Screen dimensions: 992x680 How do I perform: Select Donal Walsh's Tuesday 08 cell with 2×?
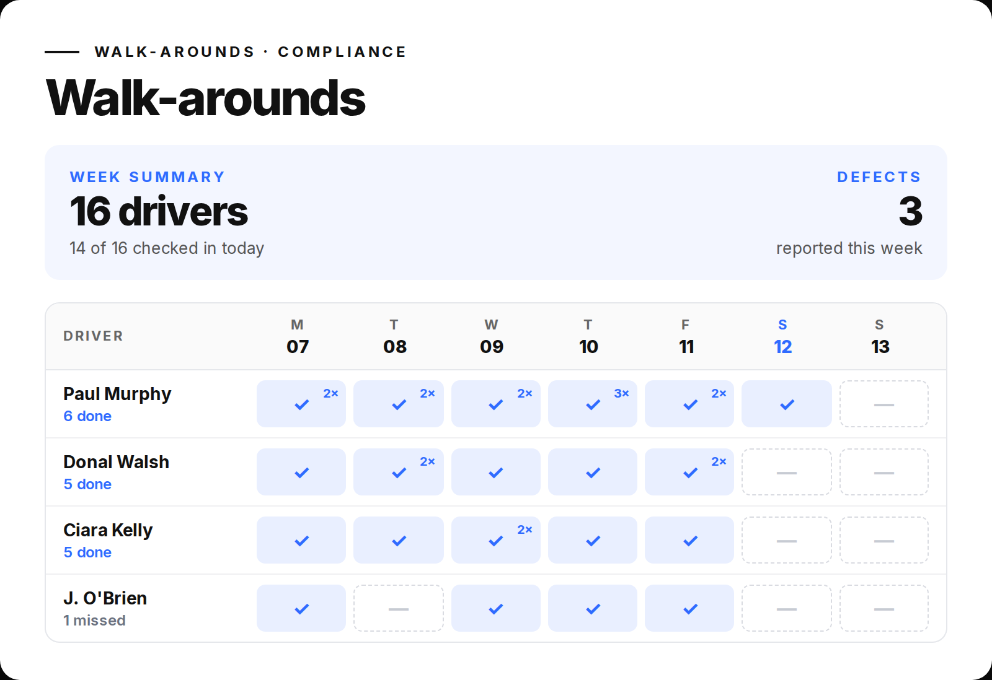pyautogui.click(x=399, y=472)
